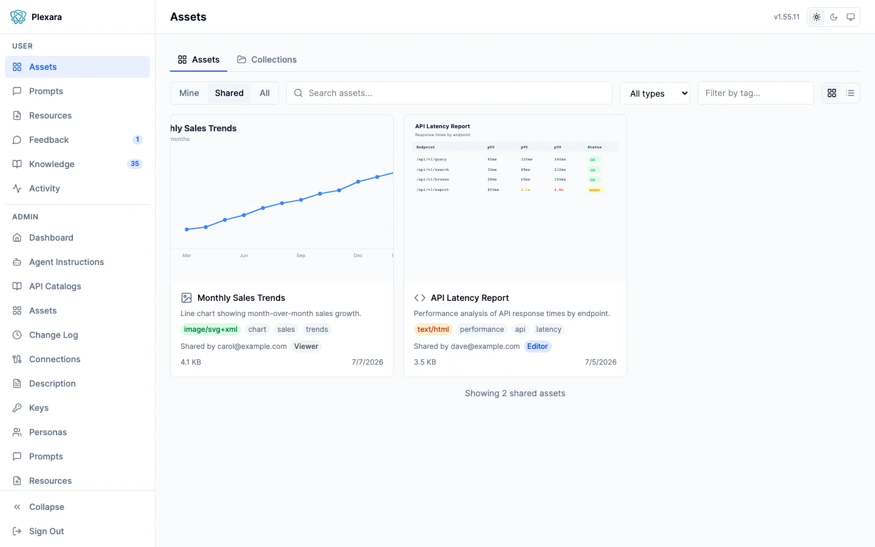
Task: Show Shared assets filter
Action: tap(229, 93)
